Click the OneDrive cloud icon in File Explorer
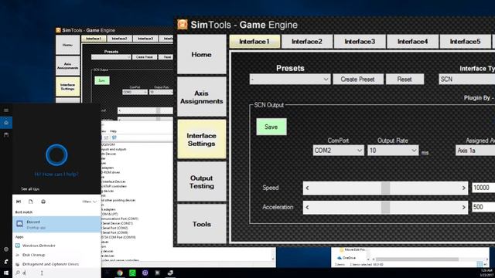This screenshot has height=278, width=495. [x=340, y=258]
